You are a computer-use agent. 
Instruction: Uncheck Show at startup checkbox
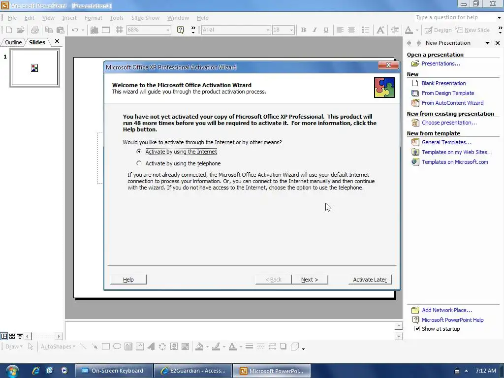[417, 328]
